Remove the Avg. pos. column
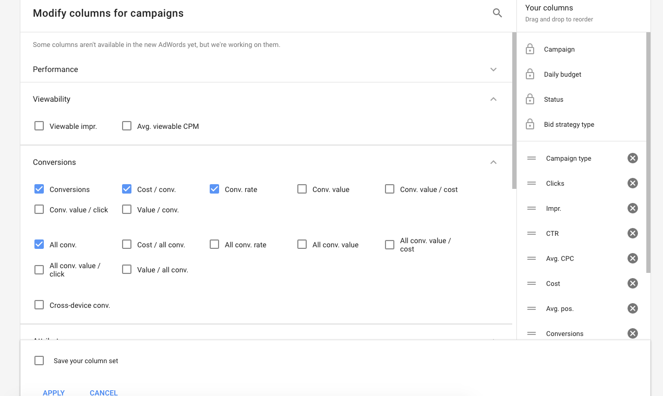 pos(632,308)
